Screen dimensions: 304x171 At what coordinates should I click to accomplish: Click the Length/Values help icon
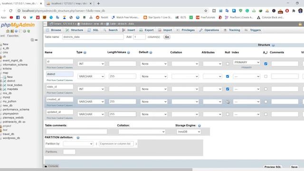point(129,52)
